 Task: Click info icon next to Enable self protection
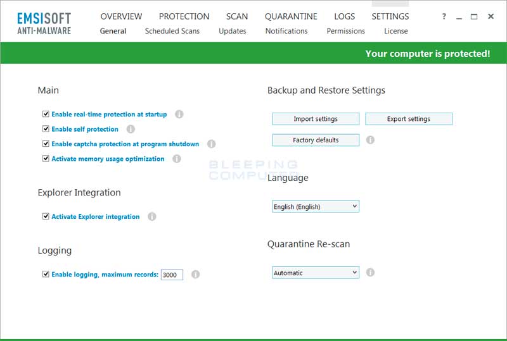(x=131, y=129)
